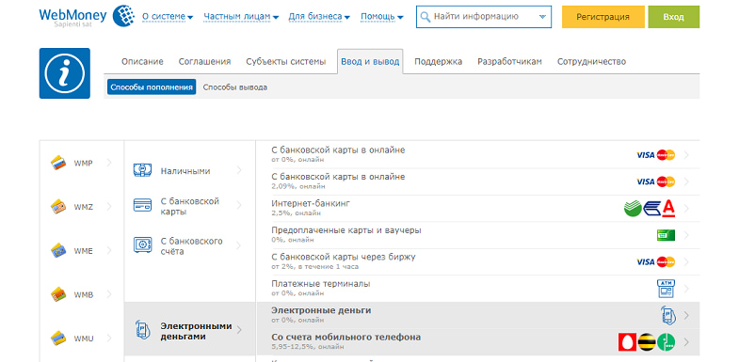739x362 pixels.
Task: Click the chevron next to WMP
Action: [x=109, y=163]
